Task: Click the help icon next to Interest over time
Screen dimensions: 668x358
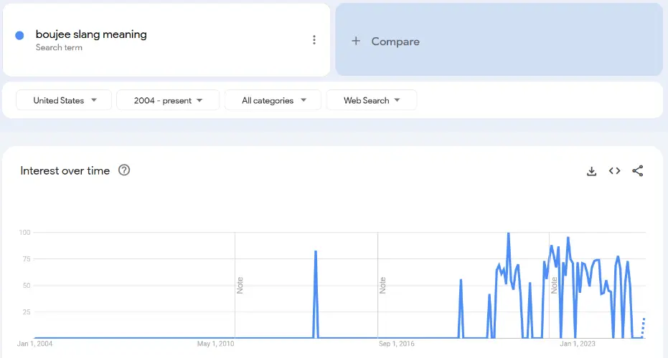Action: 124,170
